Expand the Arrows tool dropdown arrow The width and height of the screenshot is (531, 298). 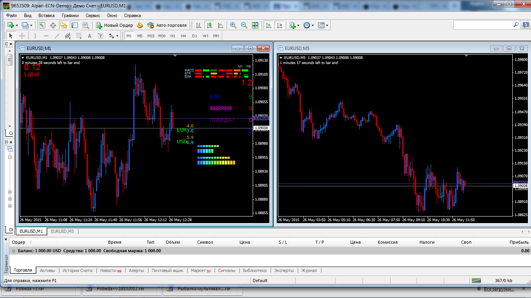click(x=117, y=36)
